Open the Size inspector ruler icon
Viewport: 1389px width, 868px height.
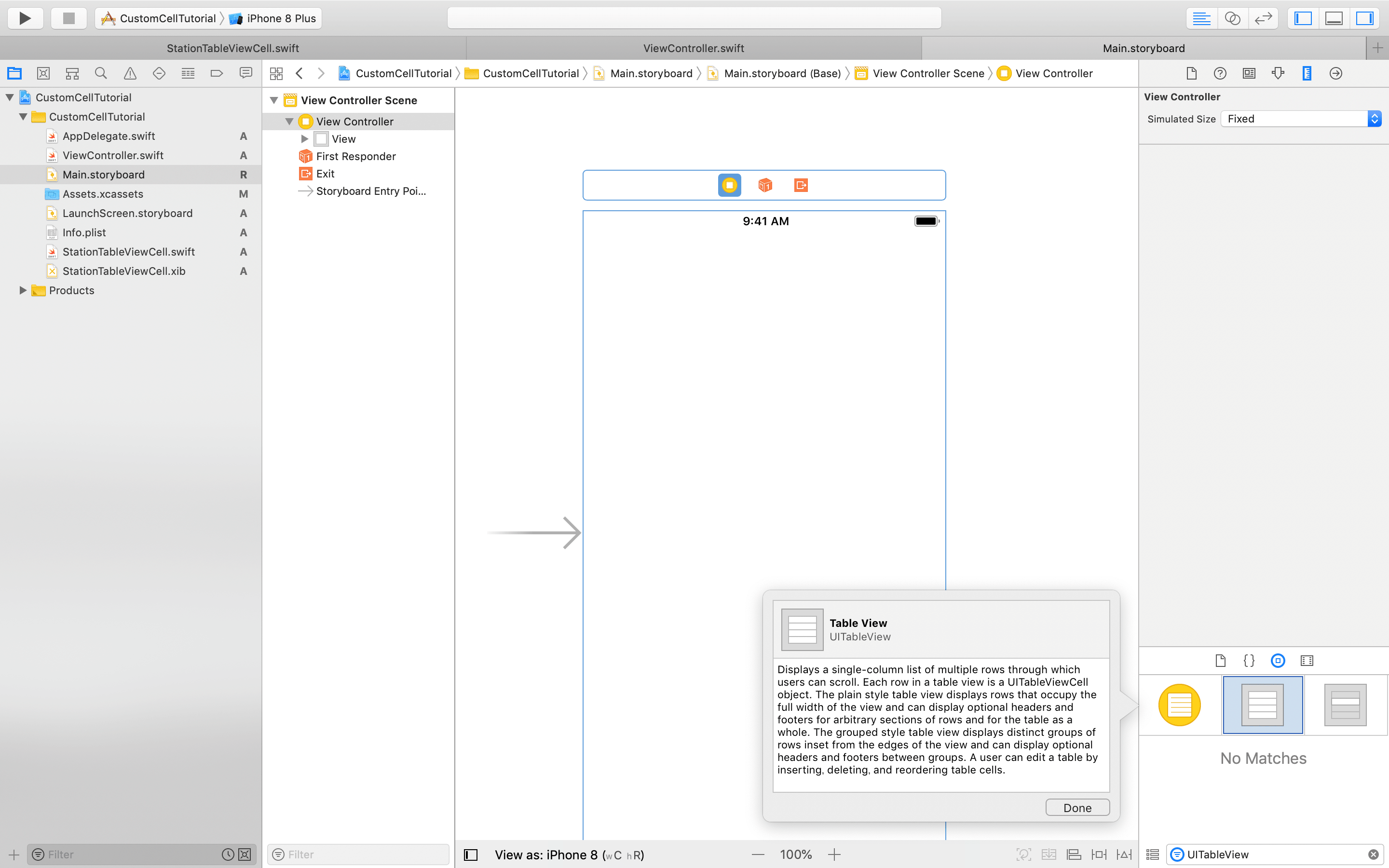(x=1307, y=73)
